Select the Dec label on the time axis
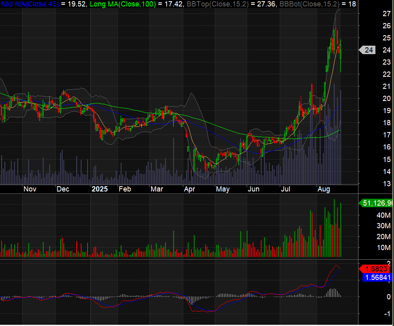 pyautogui.click(x=63, y=189)
